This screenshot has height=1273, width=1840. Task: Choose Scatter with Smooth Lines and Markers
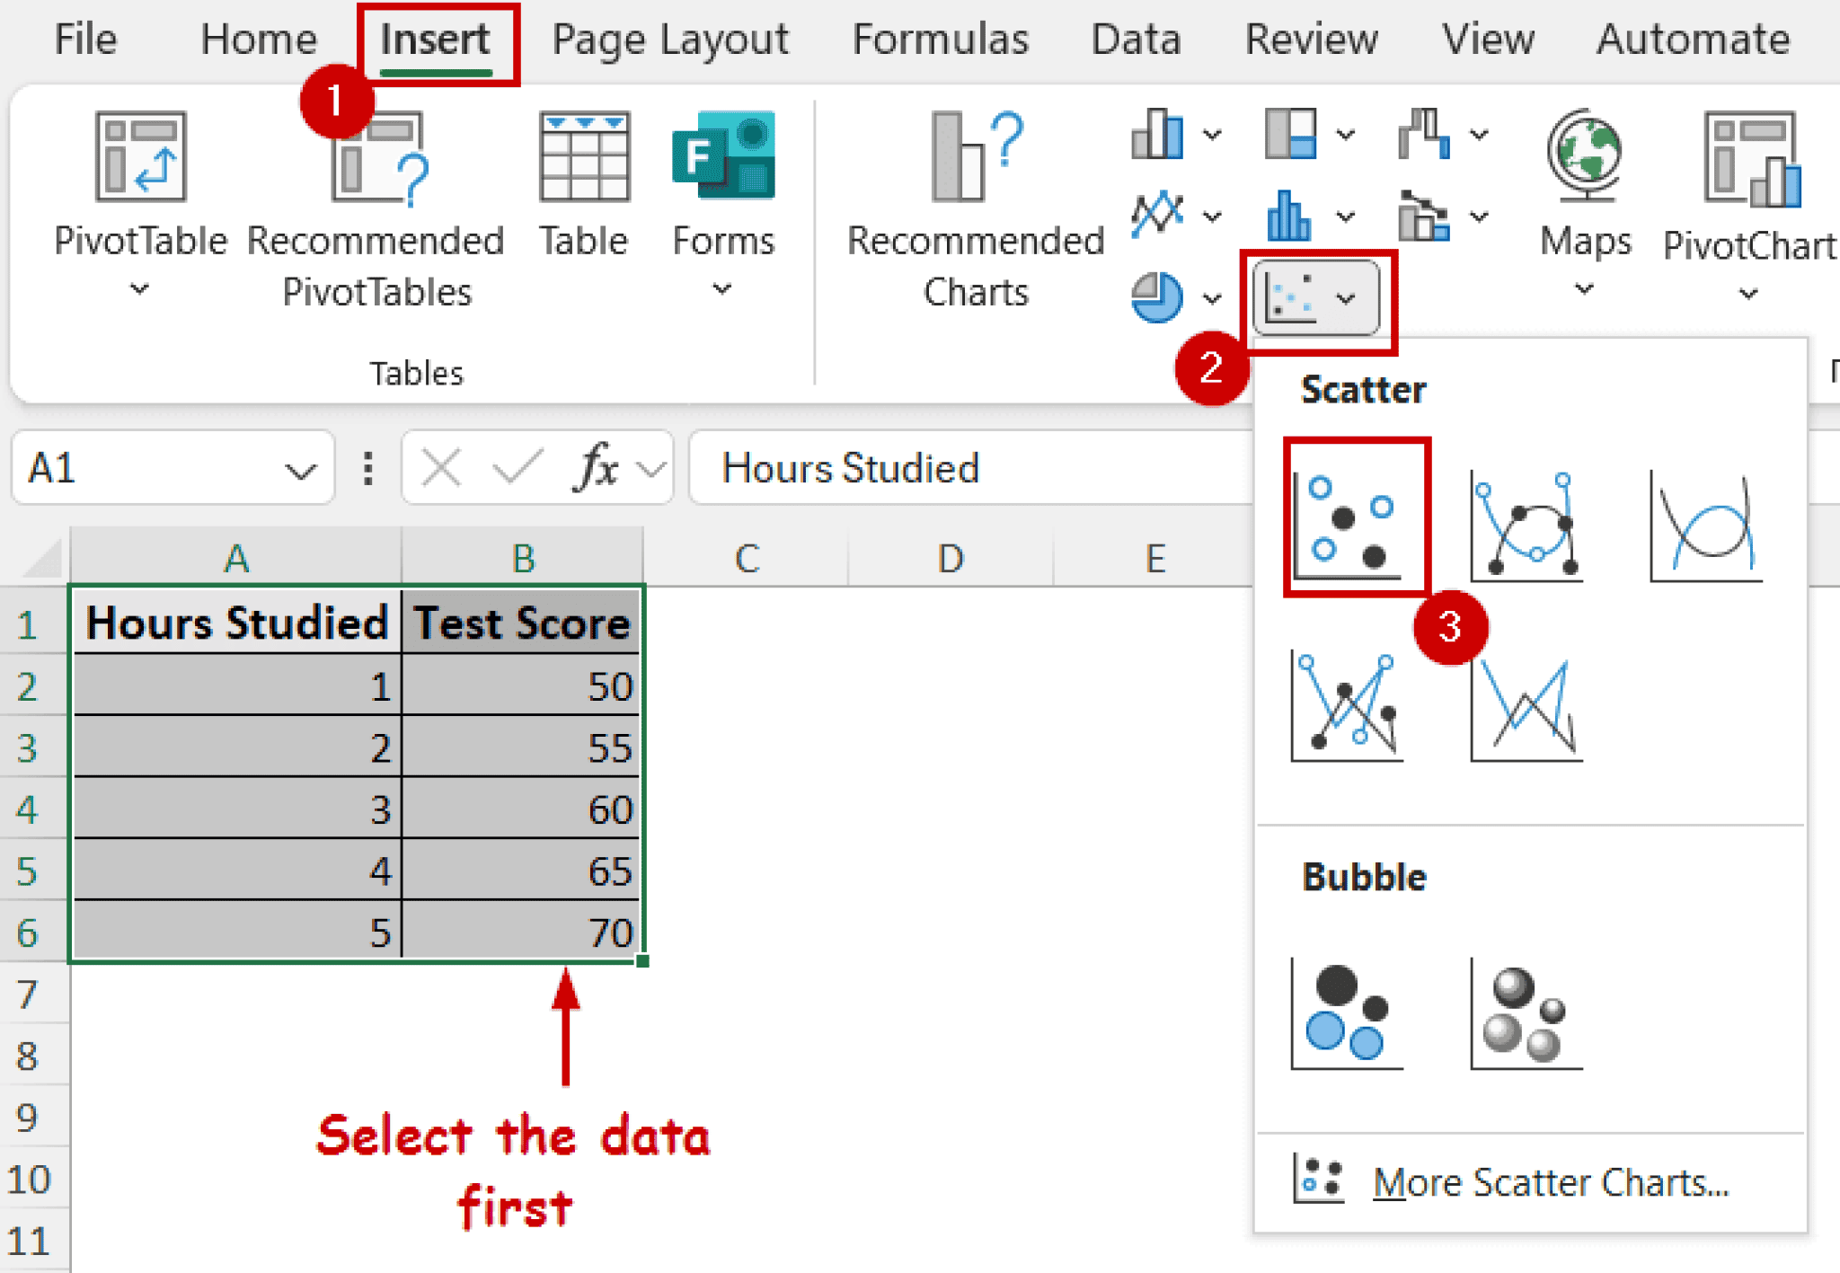[x=1526, y=526]
